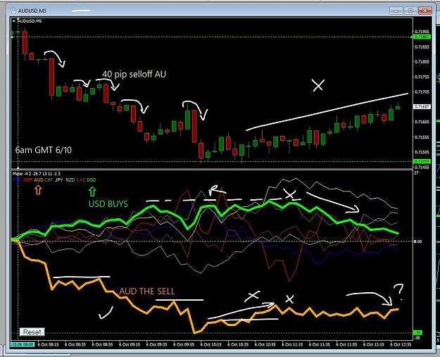Select the NZD currency label in the meter
440x357 pixels.
(x=70, y=180)
